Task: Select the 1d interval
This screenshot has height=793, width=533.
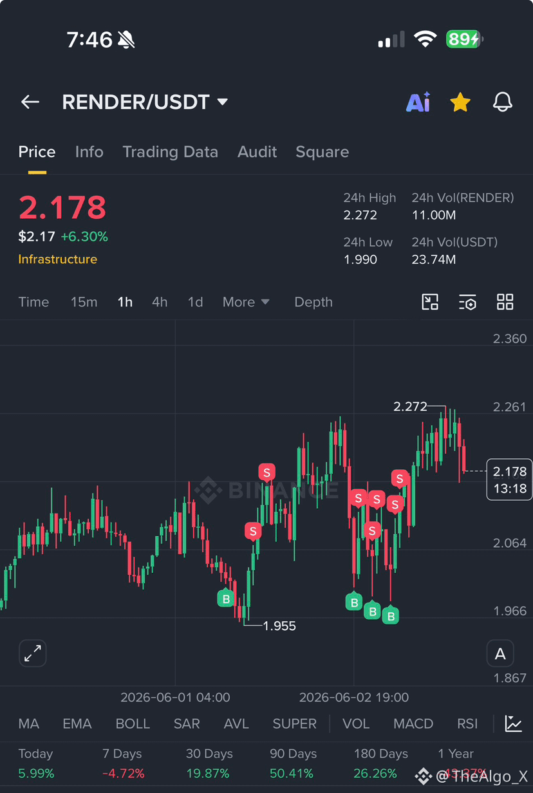Action: coord(195,302)
